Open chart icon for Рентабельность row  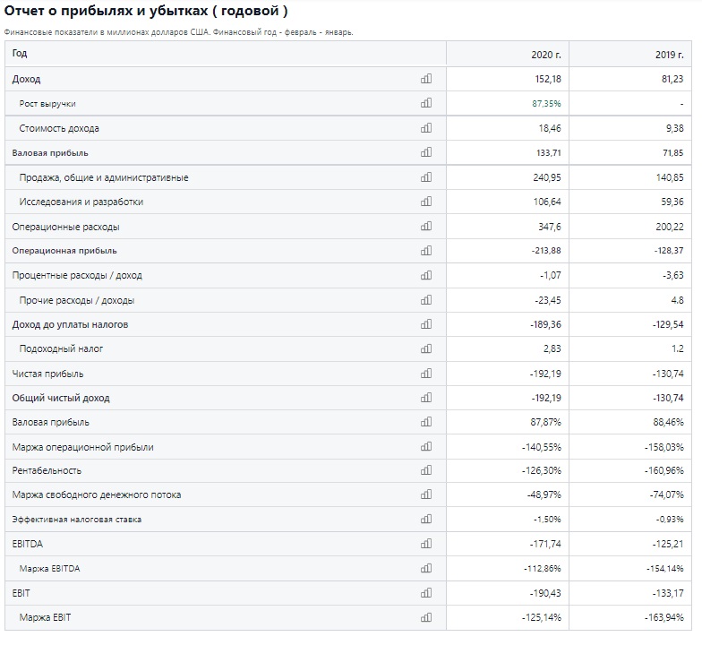(x=426, y=470)
